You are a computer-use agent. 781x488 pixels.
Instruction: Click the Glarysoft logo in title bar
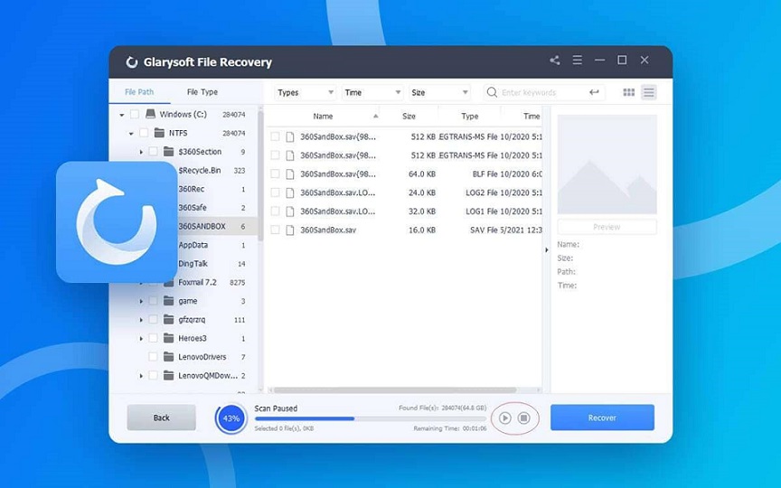(131, 62)
